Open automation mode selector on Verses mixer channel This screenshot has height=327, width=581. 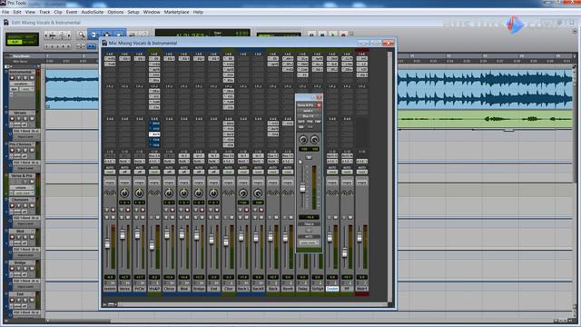[124, 172]
